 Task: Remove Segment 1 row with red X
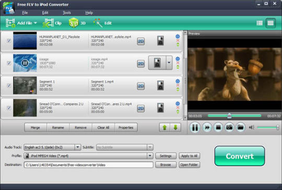(x=178, y=85)
